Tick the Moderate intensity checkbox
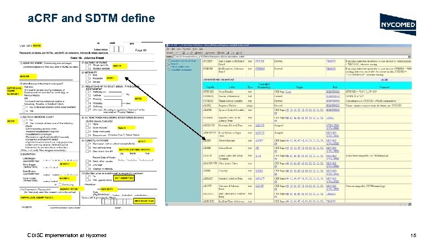The image size is (431, 242). coord(87,78)
